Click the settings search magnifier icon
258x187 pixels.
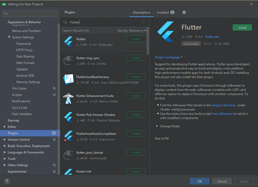(6, 14)
